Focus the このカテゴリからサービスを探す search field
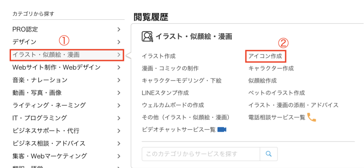The height and width of the screenshot is (168, 364). 201,154
